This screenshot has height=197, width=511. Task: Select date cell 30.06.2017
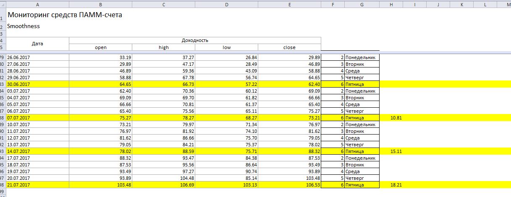[x=37, y=84]
